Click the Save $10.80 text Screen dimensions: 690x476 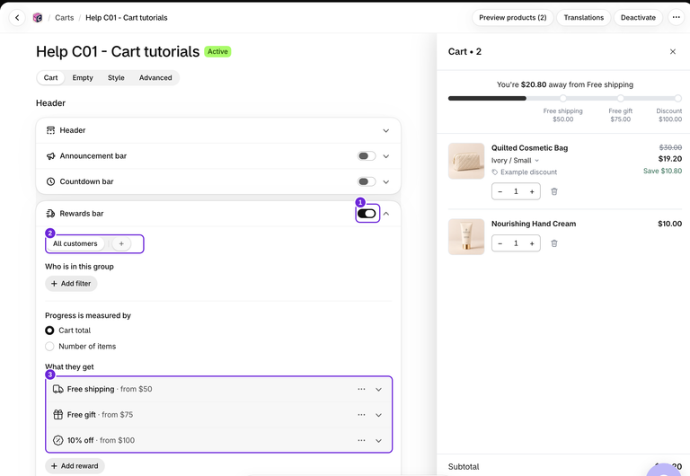click(662, 172)
